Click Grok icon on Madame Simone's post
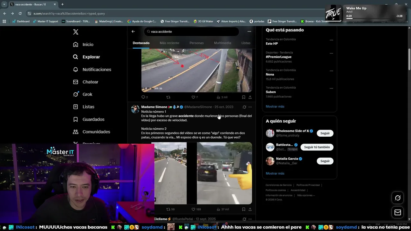The width and height of the screenshot is (411, 231). pyautogui.click(x=244, y=107)
